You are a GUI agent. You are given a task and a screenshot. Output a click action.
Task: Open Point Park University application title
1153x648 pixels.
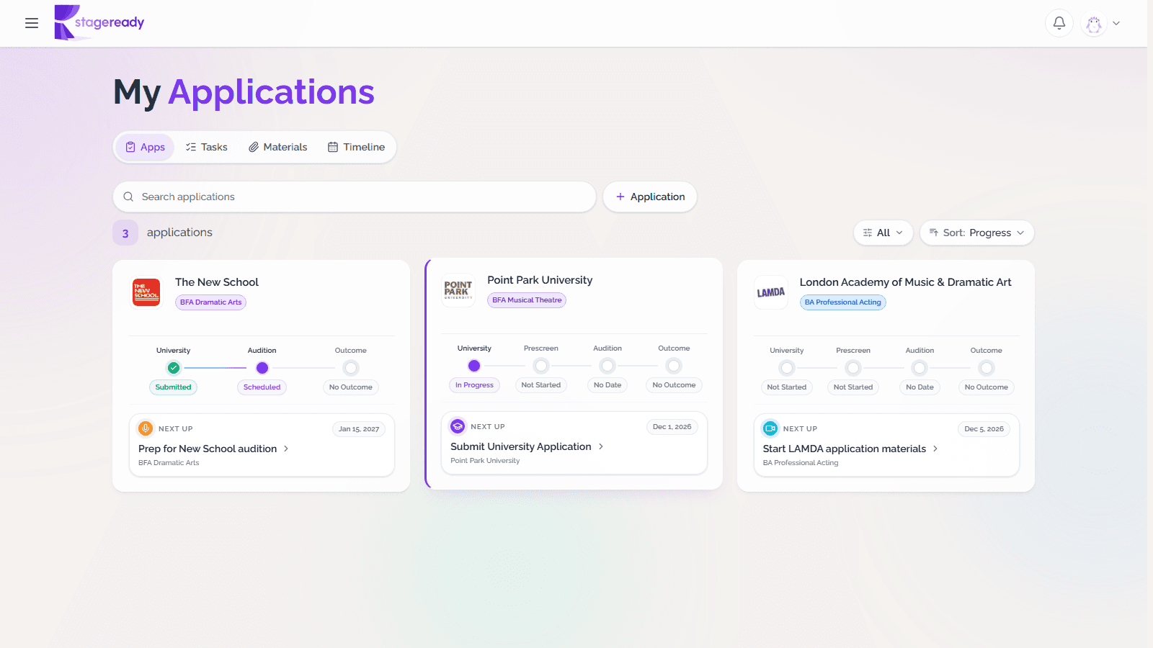[x=540, y=280]
